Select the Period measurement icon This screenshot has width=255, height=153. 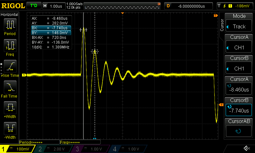click(10, 27)
